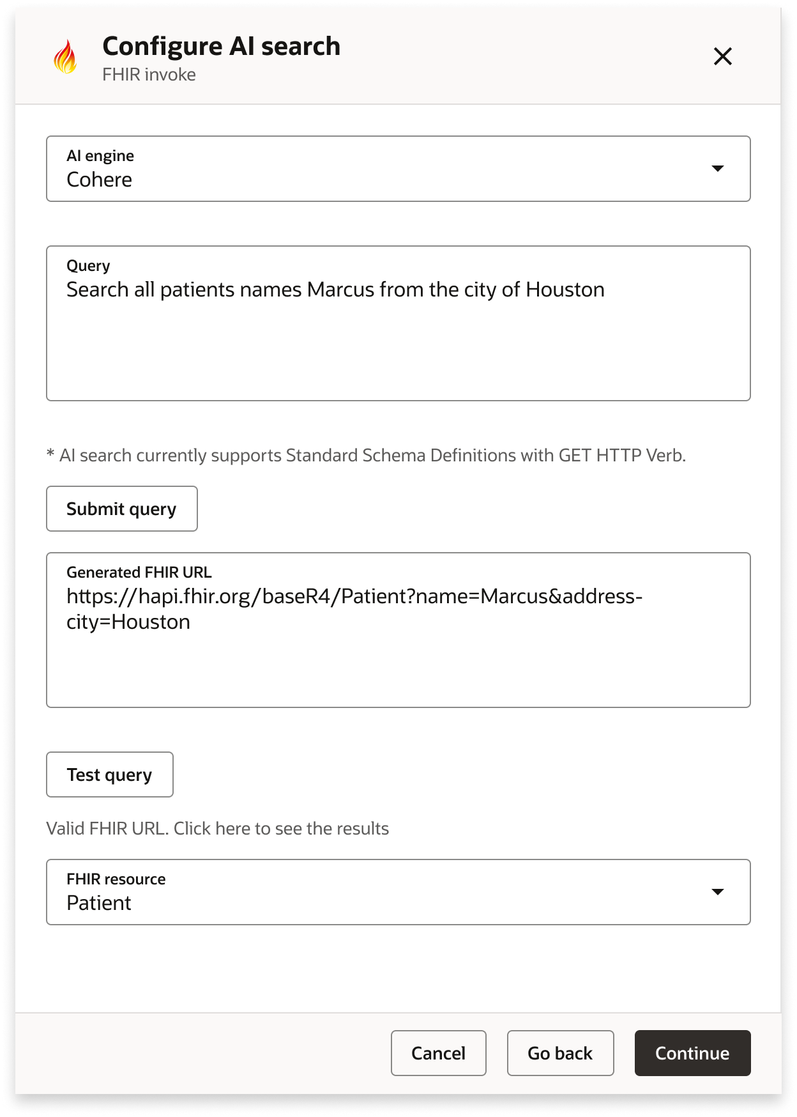Click the Configure AI search title

tap(220, 45)
